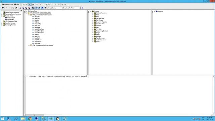215x121 pixels.
Task: Click the binoculars find icon
Action: pos(16,8)
